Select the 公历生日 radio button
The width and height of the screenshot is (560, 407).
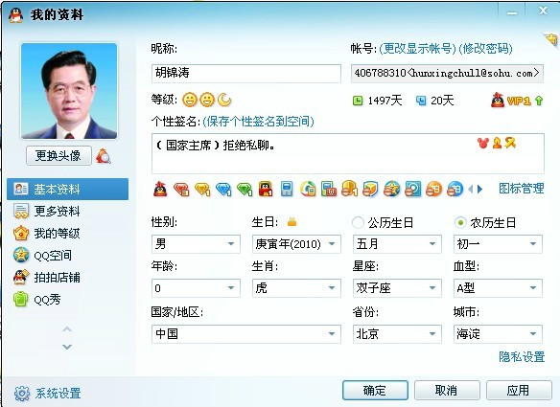[358, 222]
